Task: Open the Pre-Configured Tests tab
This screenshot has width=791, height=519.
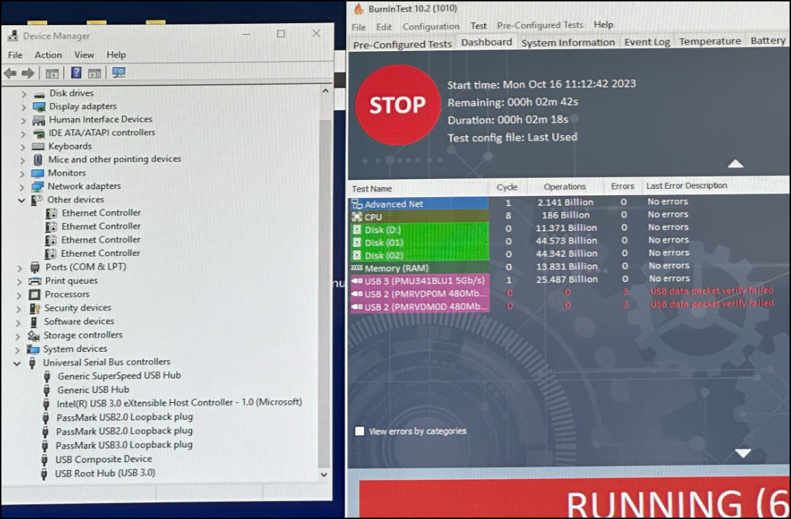Action: pyautogui.click(x=402, y=44)
